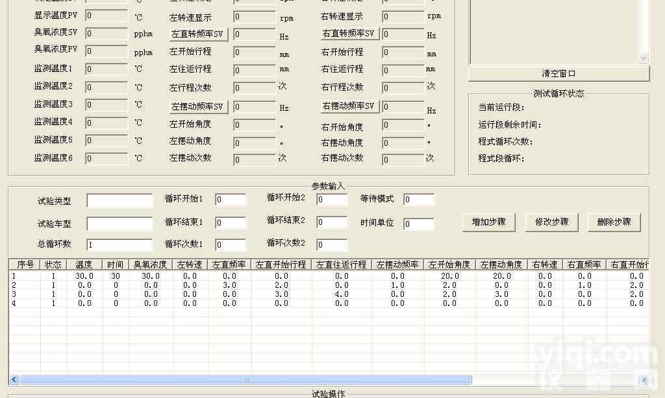665x398 pixels.
Task: Click the 右摆动频率SV setpoint button
Action: 349,106
